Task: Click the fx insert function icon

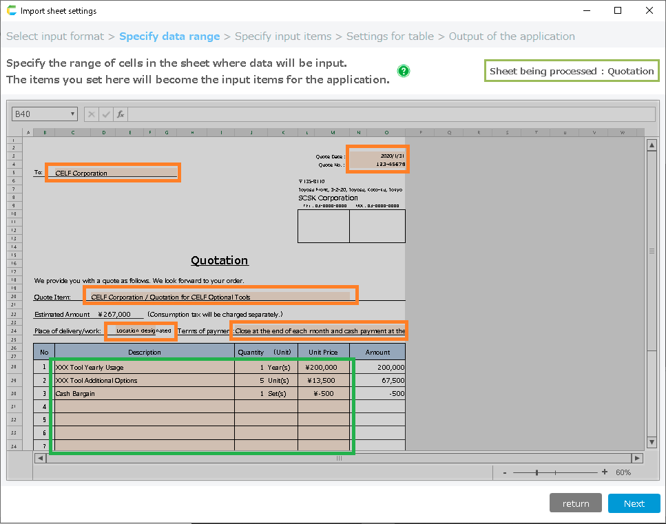Action: [x=121, y=114]
